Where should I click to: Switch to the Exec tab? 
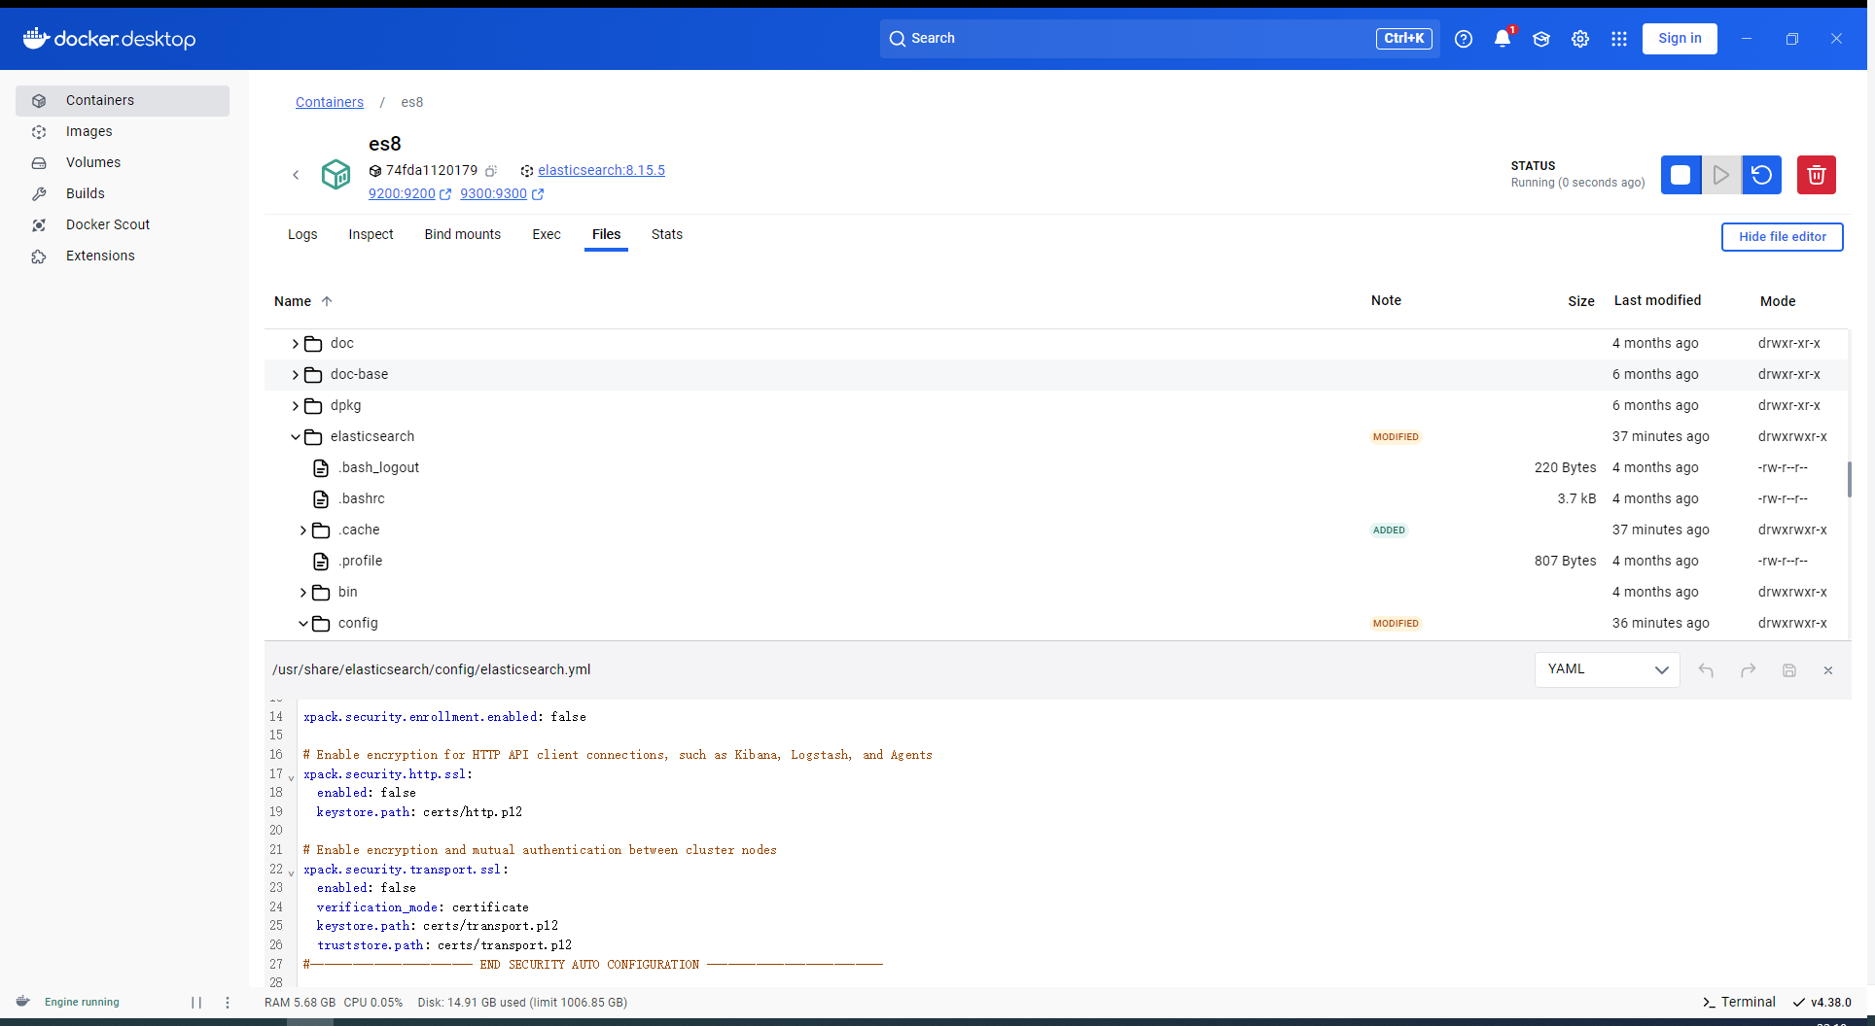click(x=547, y=235)
